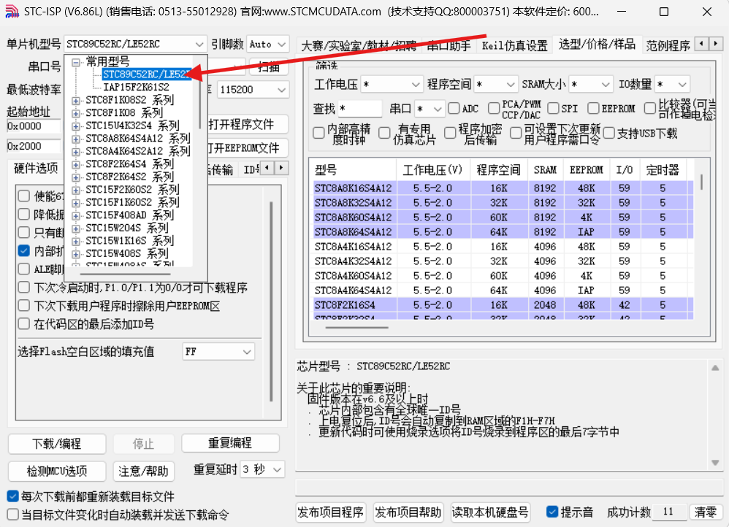This screenshot has height=527, width=729.
Task: Toggle the 程序加密后传输 checkbox
Action: click(x=450, y=134)
